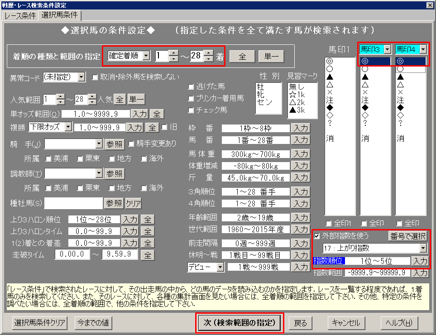Select 牝 in 性別 list

pyautogui.click(x=260, y=95)
